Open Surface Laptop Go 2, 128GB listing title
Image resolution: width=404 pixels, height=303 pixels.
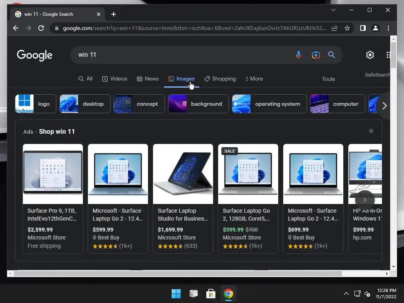[x=246, y=215]
